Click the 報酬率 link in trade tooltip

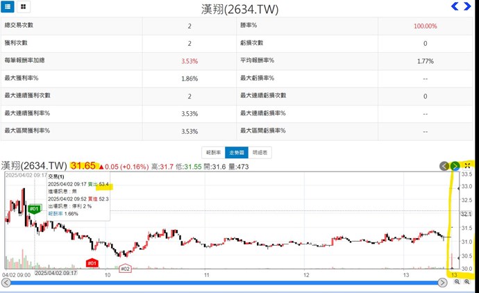(x=56, y=214)
